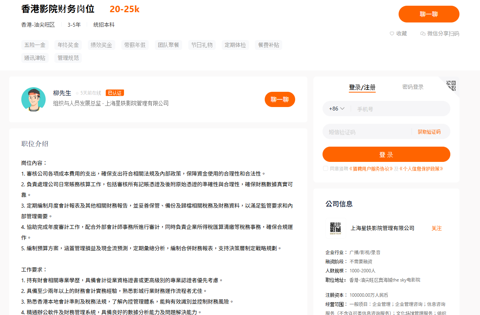
Task: Select the 登录/注册 tab
Action: [362, 86]
